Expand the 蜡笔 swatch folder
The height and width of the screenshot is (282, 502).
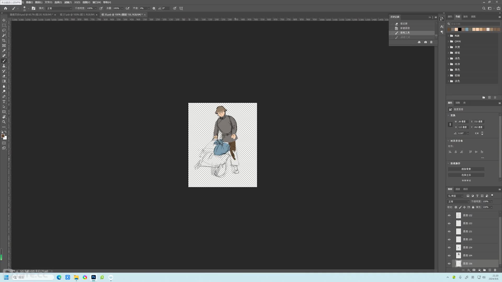[448, 53]
